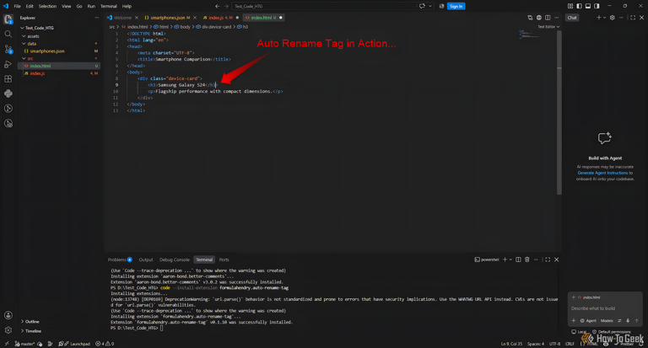The height and width of the screenshot is (348, 648).
Task: Open the Accounts icon in activity bar
Action: [8, 315]
